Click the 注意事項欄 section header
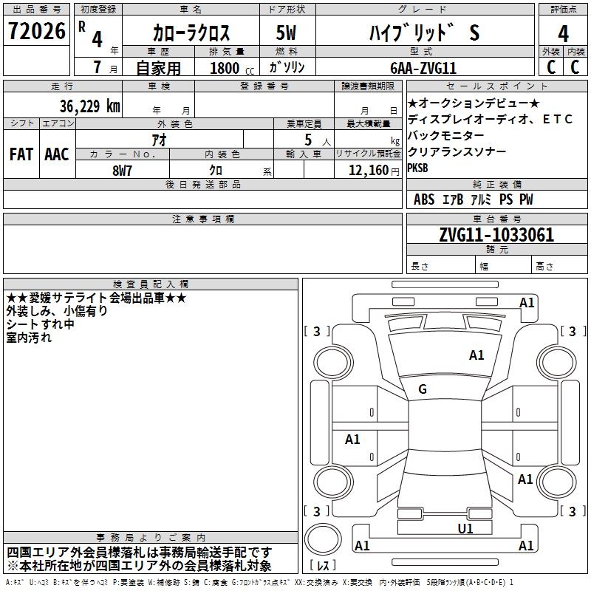 pos(202,219)
